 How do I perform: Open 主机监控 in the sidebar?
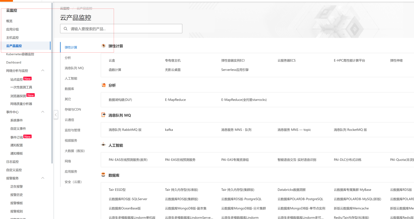coord(12,37)
